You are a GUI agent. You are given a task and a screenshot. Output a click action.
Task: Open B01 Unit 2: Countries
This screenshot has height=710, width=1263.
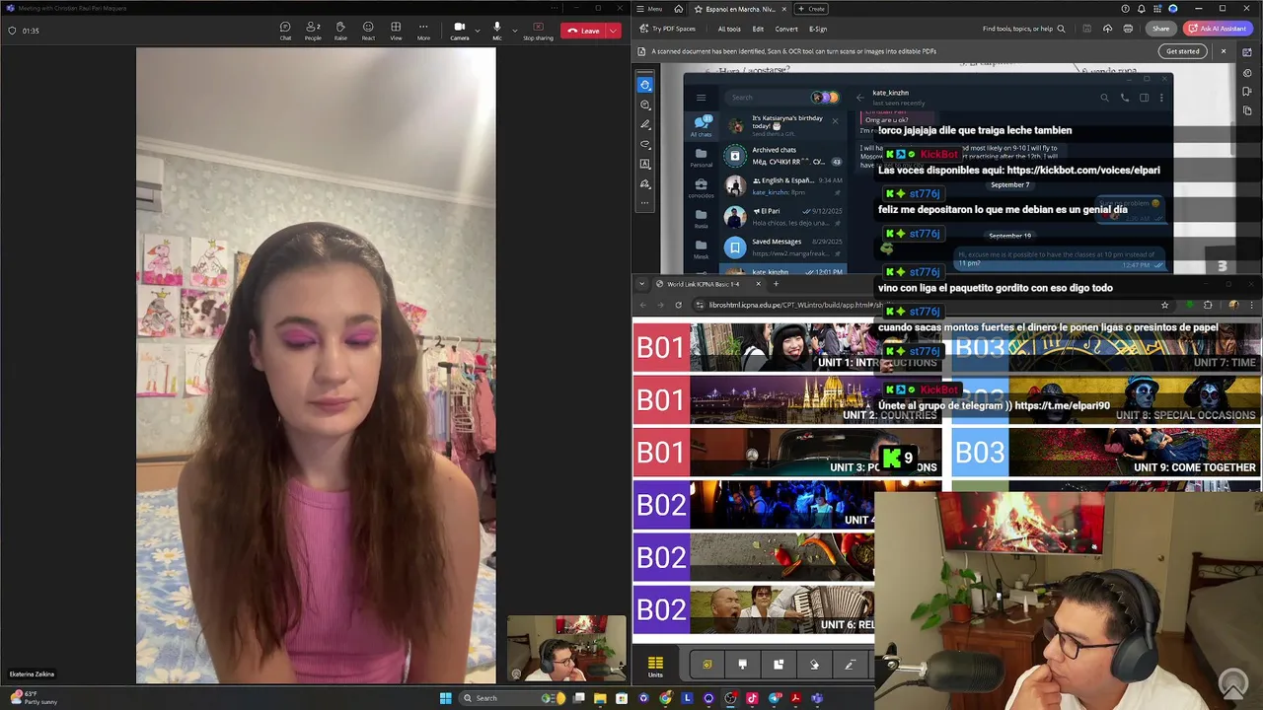[786, 400]
